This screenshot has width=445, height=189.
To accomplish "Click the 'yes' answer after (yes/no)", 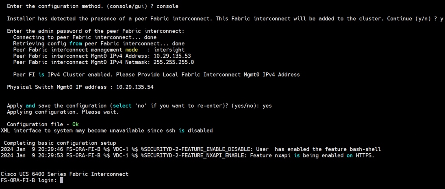I will (x=267, y=105).
